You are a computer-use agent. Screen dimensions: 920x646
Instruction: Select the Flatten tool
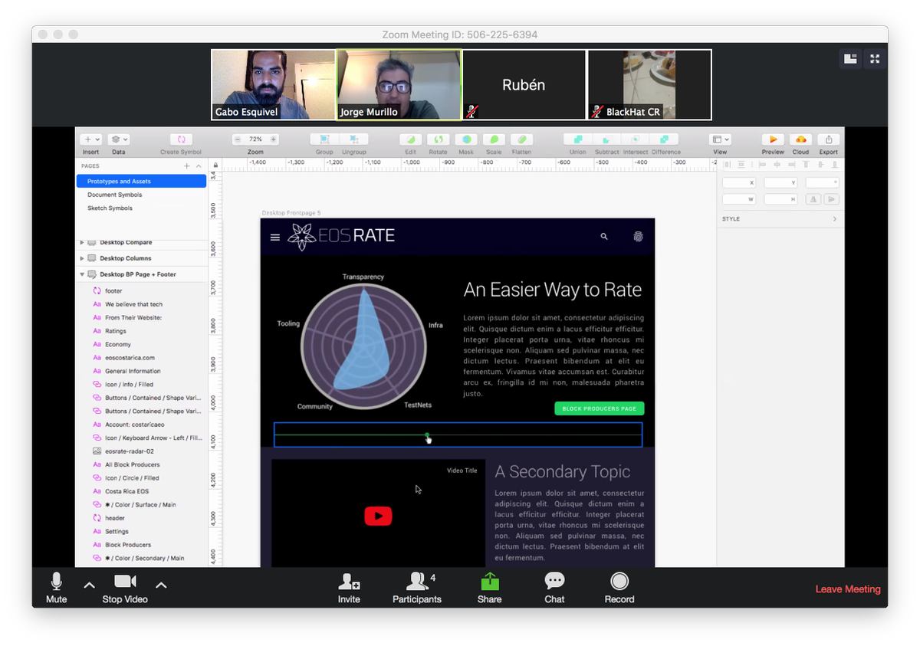point(521,139)
